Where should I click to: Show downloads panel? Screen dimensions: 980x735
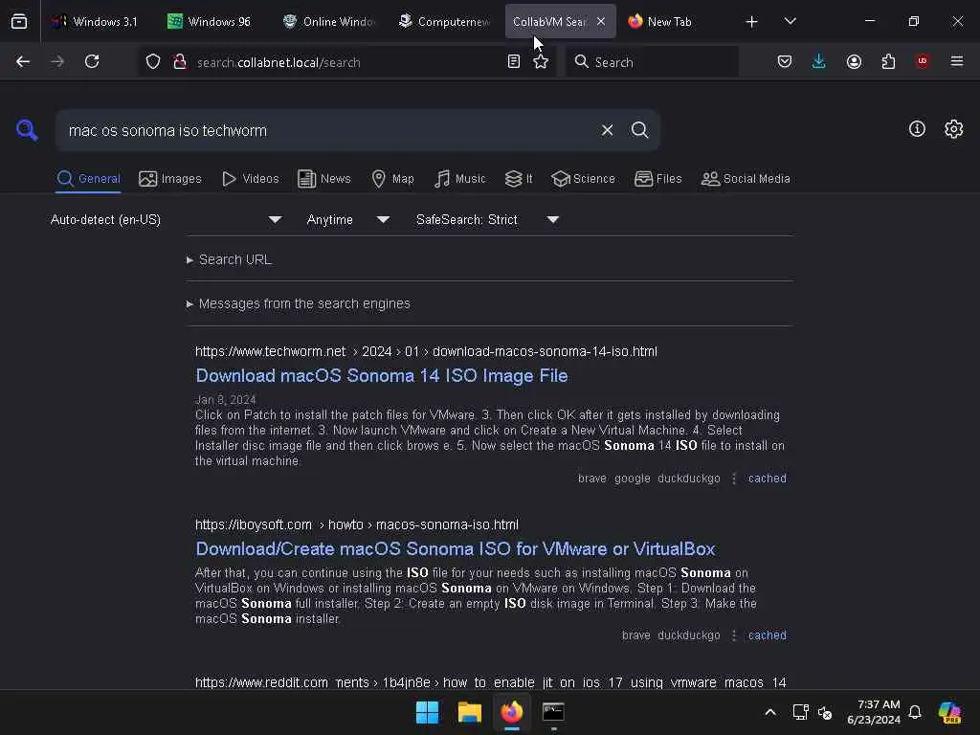(x=819, y=61)
